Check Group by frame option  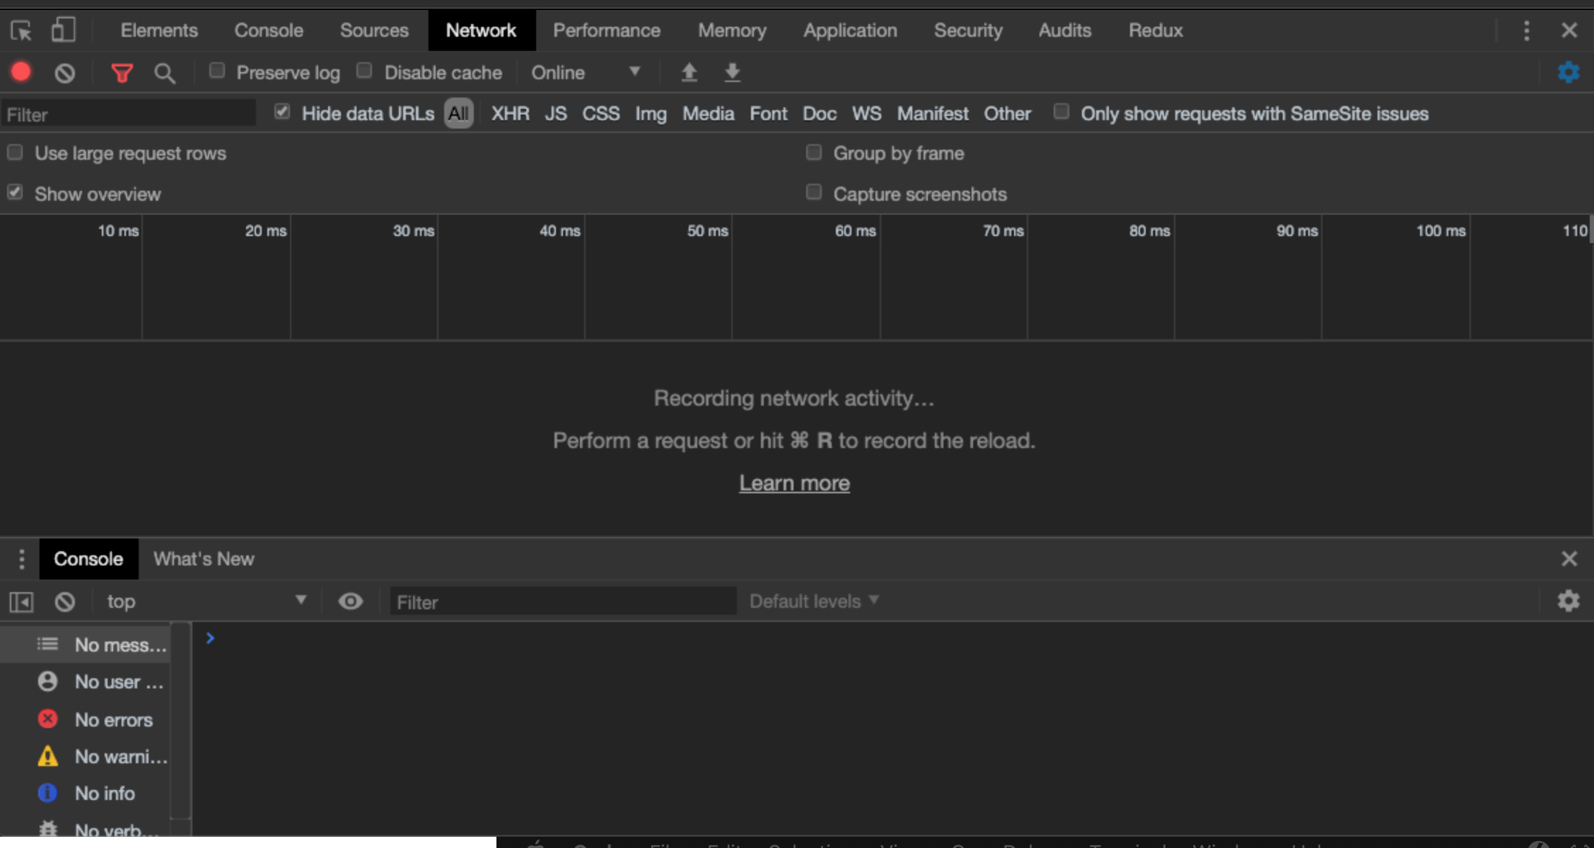[x=813, y=152]
